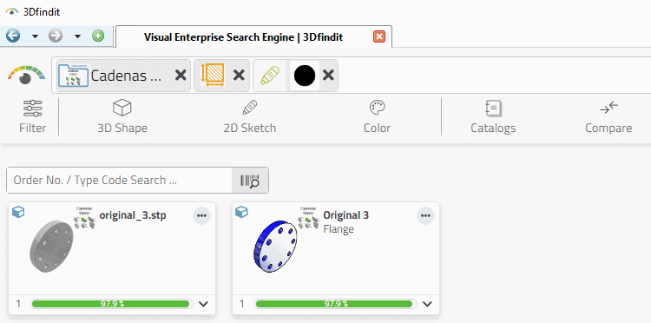651x323 pixels.
Task: Click the 3Dfindit gauge logo
Action: pyautogui.click(x=26, y=76)
